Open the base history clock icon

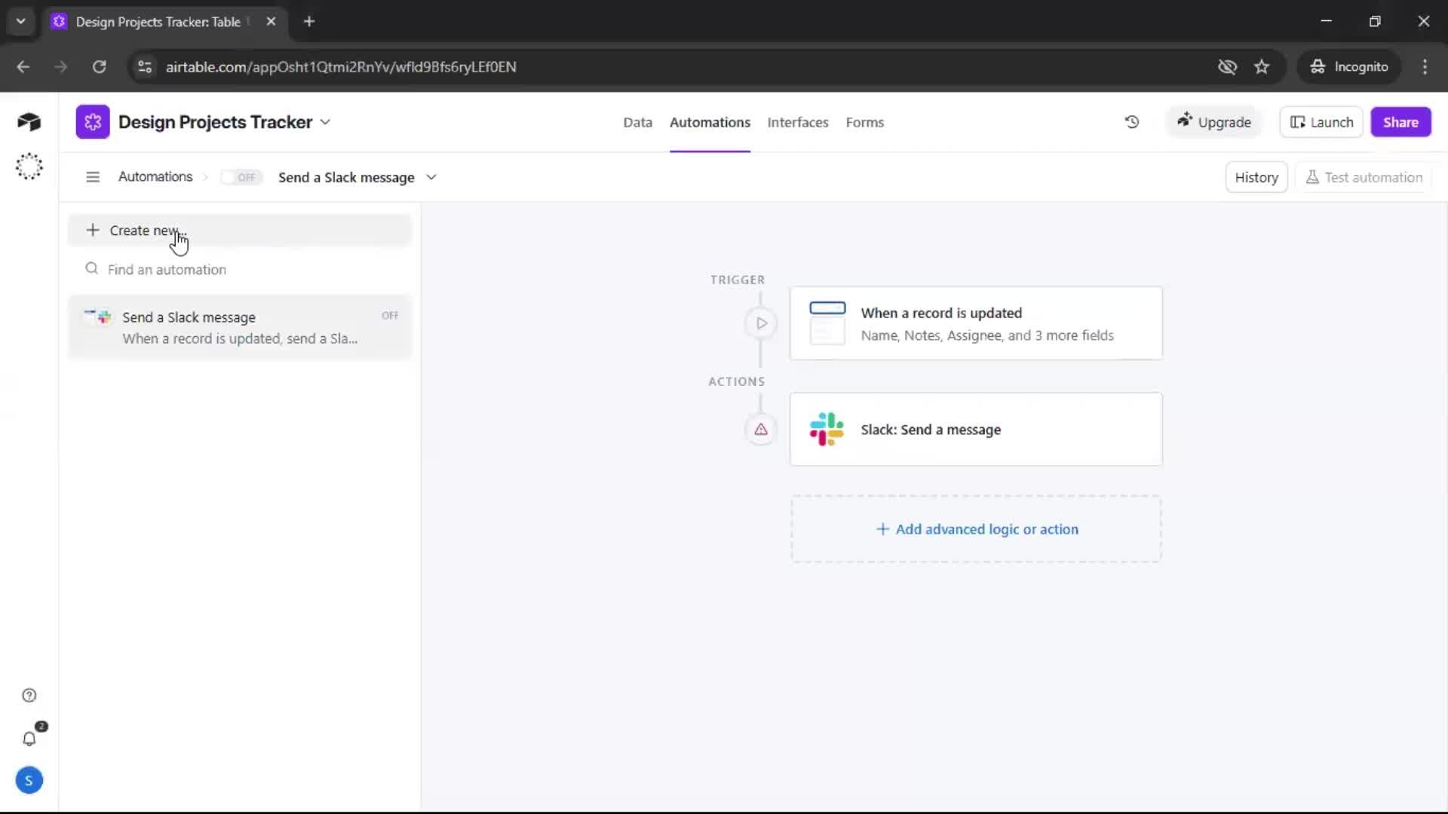point(1131,122)
